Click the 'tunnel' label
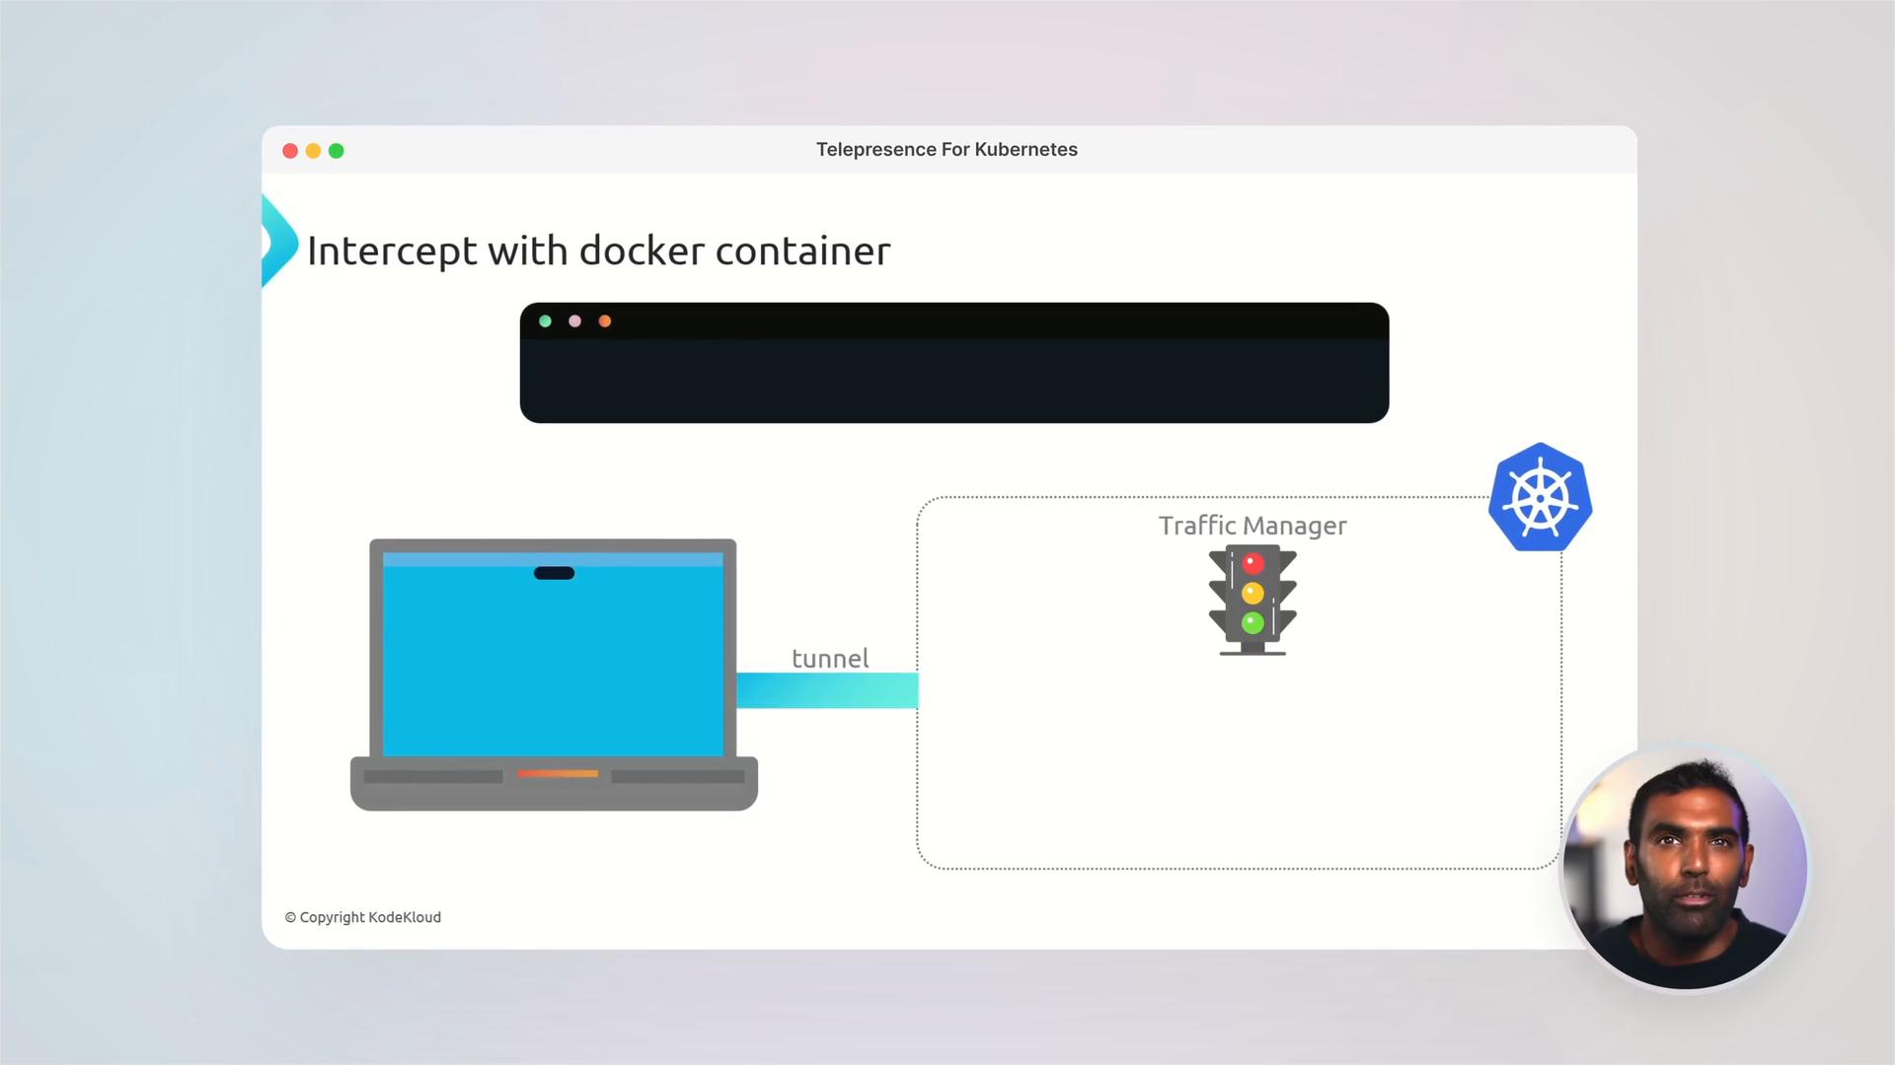Viewport: 1895px width, 1065px height. pos(830,658)
